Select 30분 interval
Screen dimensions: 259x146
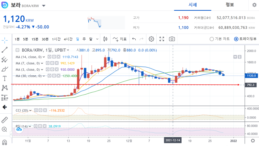45,39
